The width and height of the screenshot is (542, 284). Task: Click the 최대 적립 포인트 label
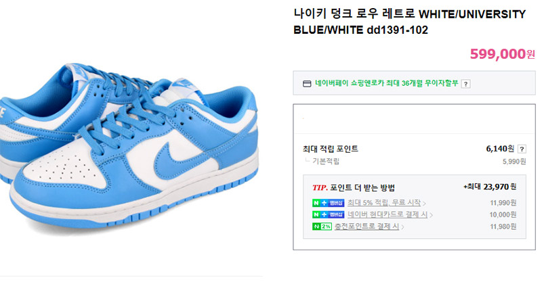point(331,149)
